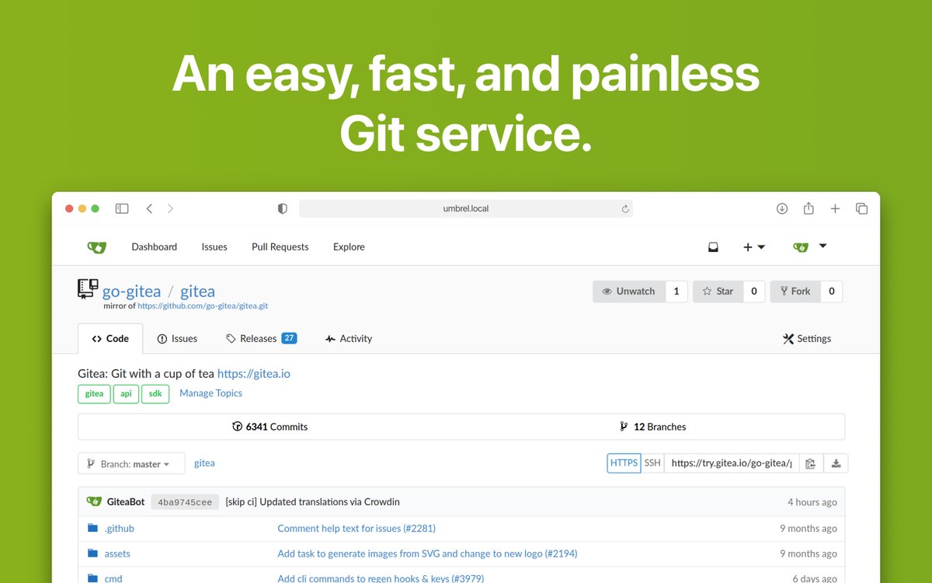Click the star count 0
The image size is (932, 583).
[754, 291]
